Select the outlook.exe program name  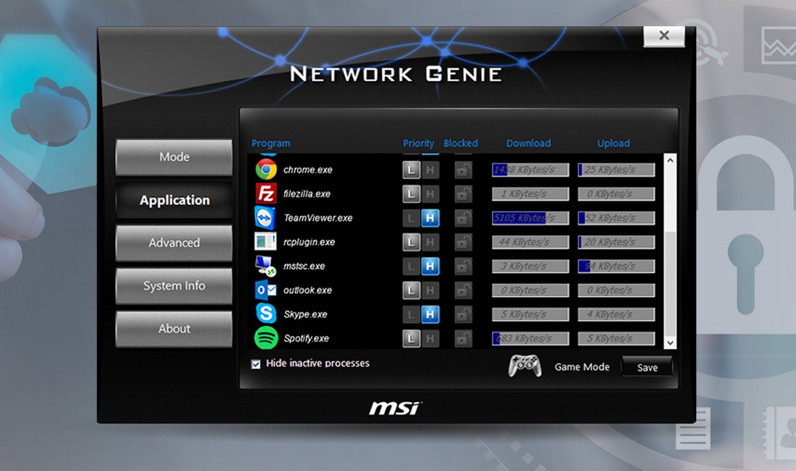point(307,290)
